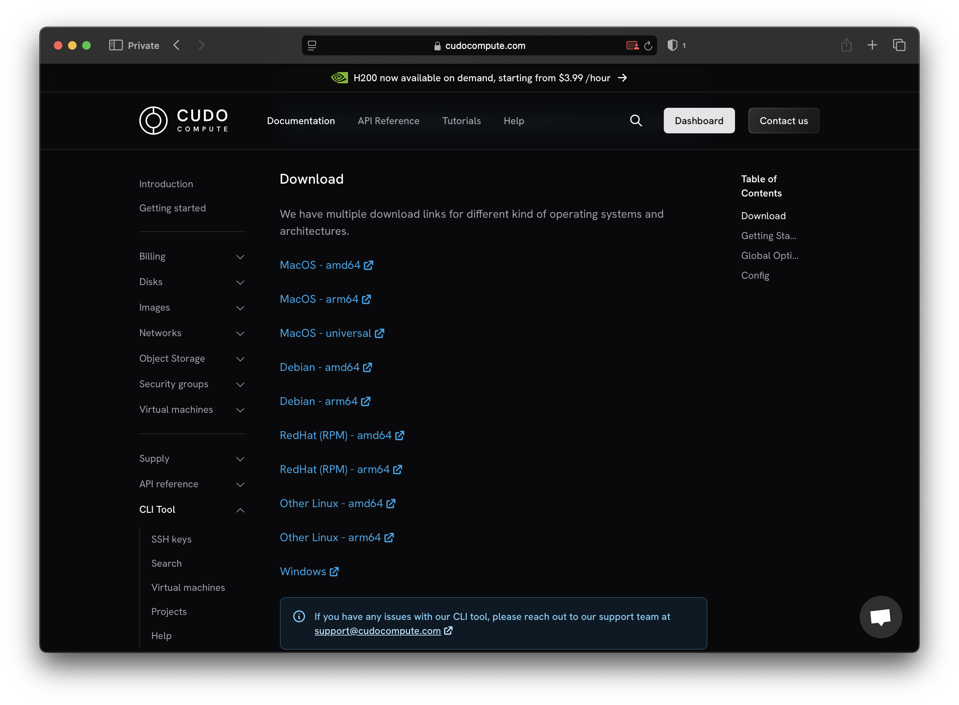Click the external-link icon next to Windows
This screenshot has width=959, height=705.
click(334, 571)
